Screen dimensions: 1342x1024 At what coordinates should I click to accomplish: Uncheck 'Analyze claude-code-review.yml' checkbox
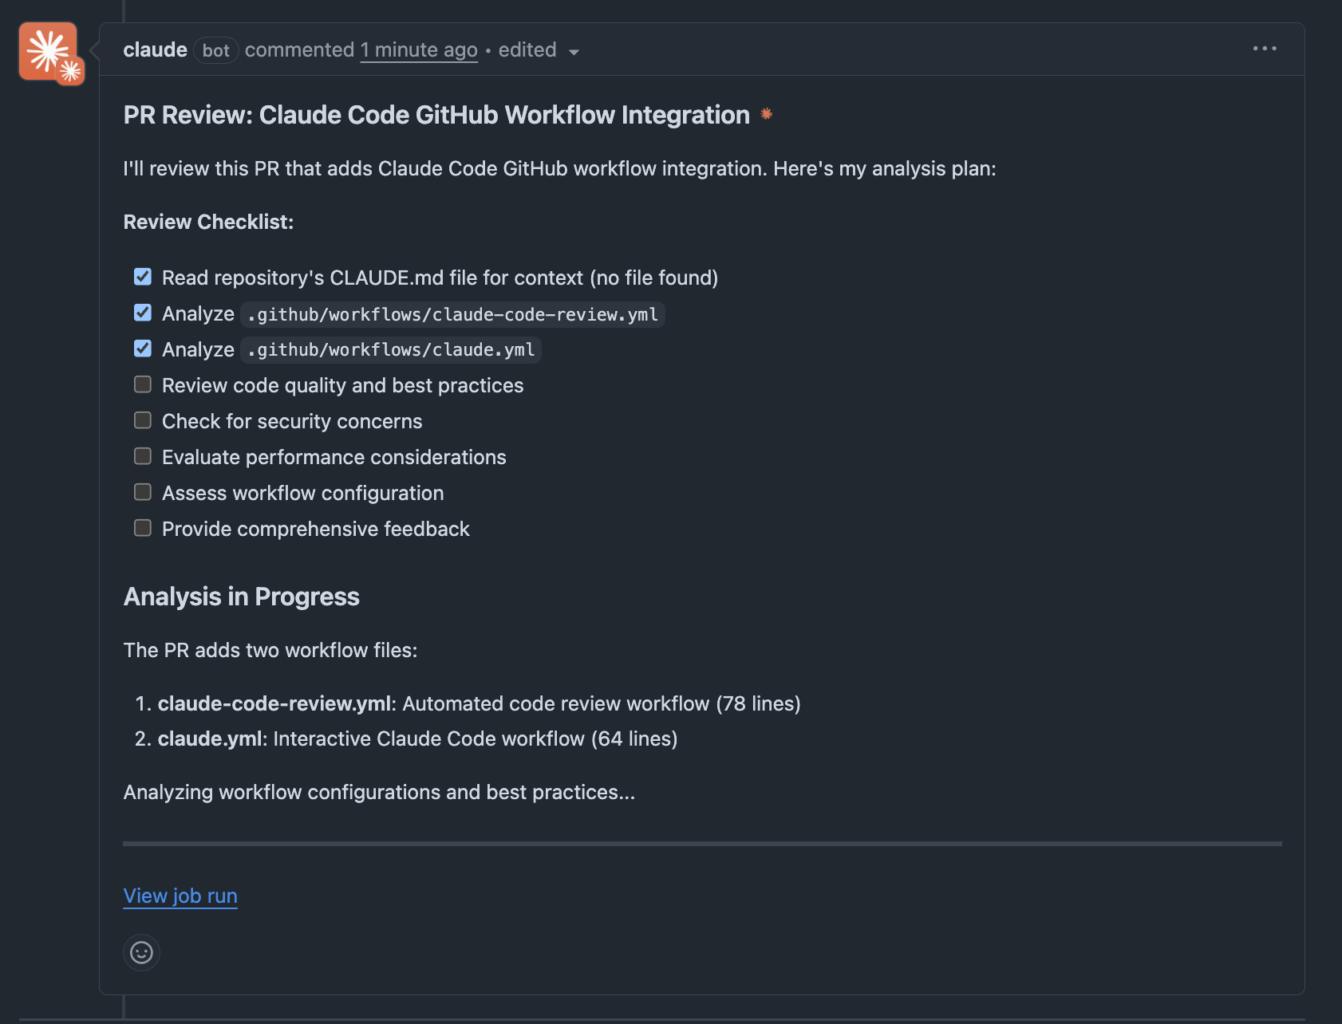pyautogui.click(x=143, y=313)
